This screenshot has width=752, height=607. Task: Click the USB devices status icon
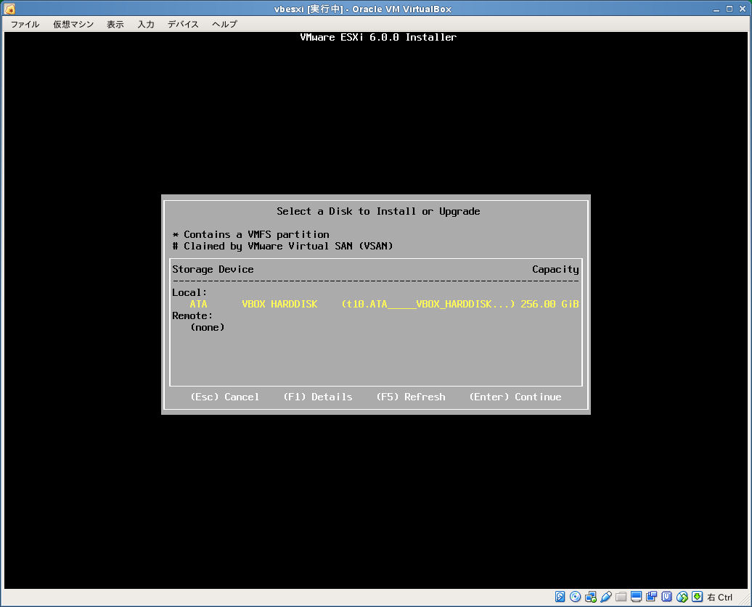point(605,596)
